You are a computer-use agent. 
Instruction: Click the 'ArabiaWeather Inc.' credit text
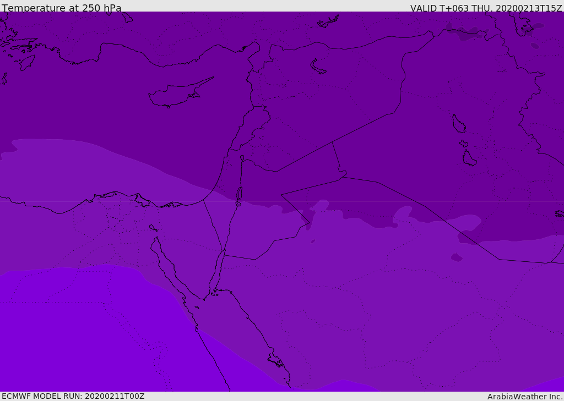525,397
